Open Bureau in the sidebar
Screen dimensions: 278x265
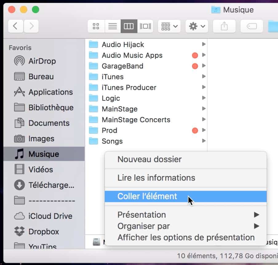tap(44, 77)
